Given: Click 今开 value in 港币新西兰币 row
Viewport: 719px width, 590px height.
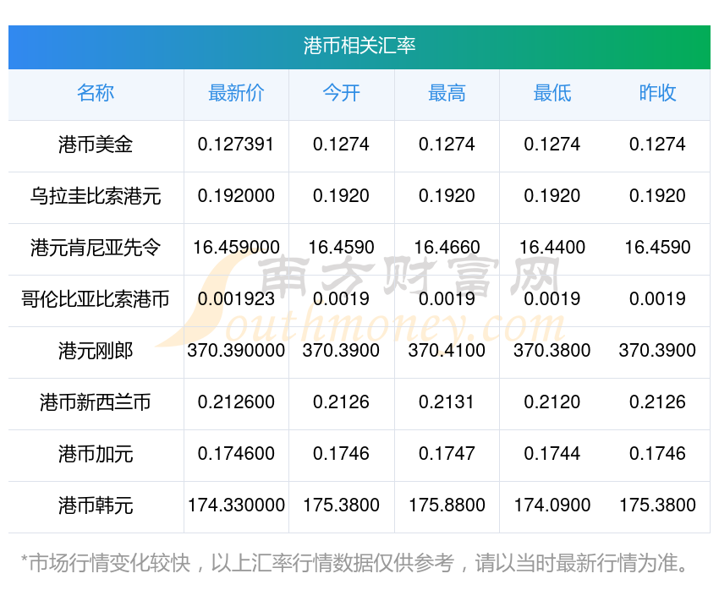Looking at the screenshot, I should pos(341,402).
